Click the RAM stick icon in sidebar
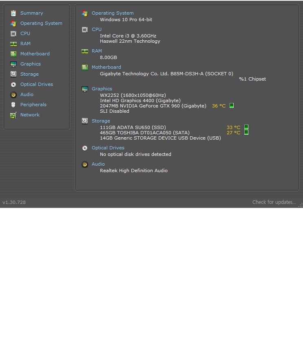 [x=13, y=44]
